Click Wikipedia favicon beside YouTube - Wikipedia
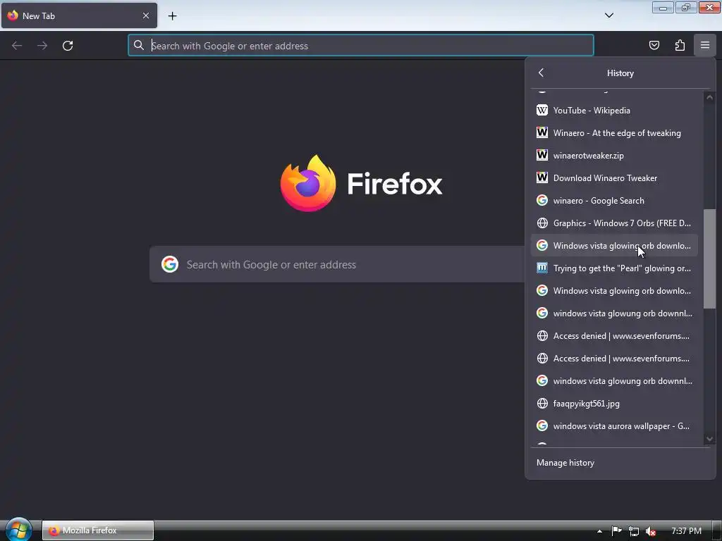 (542, 111)
